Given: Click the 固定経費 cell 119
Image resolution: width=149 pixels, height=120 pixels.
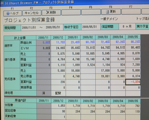Looking at the screenshot, I should (x=133, y=111).
